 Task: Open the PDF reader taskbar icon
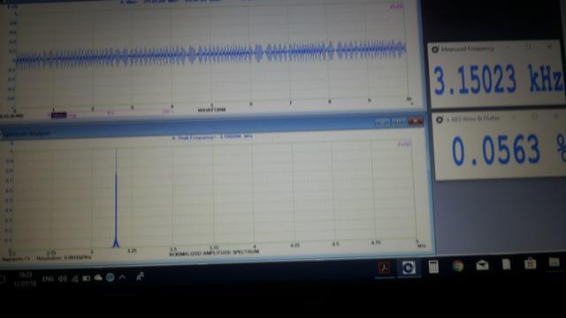(384, 268)
